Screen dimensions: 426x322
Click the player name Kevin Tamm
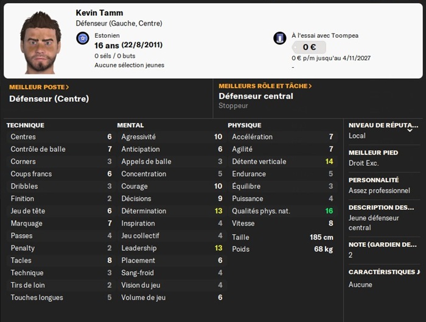pyautogui.click(x=99, y=13)
